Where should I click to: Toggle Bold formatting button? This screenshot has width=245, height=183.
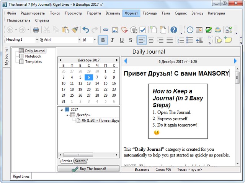pos(103,40)
